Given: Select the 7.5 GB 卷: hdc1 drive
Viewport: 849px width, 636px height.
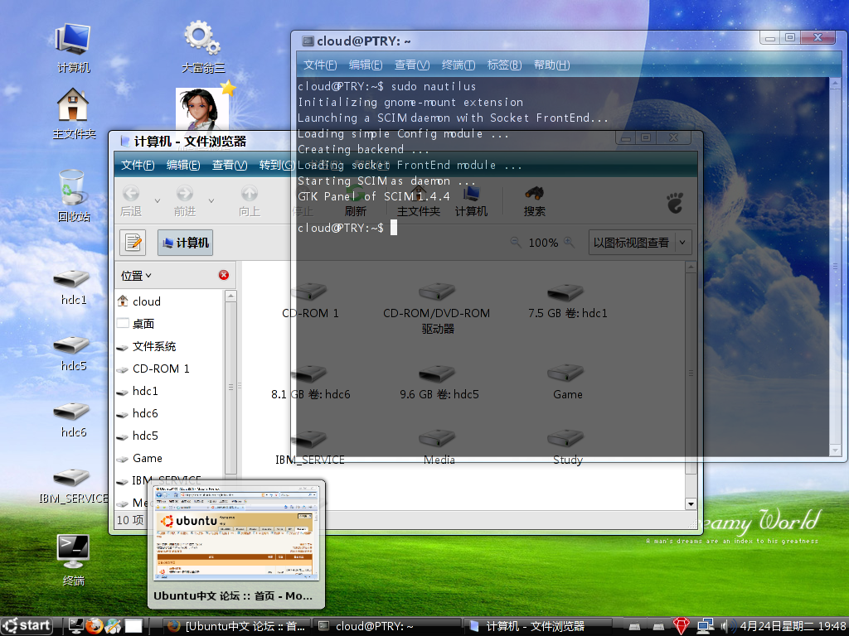Looking at the screenshot, I should tap(567, 300).
